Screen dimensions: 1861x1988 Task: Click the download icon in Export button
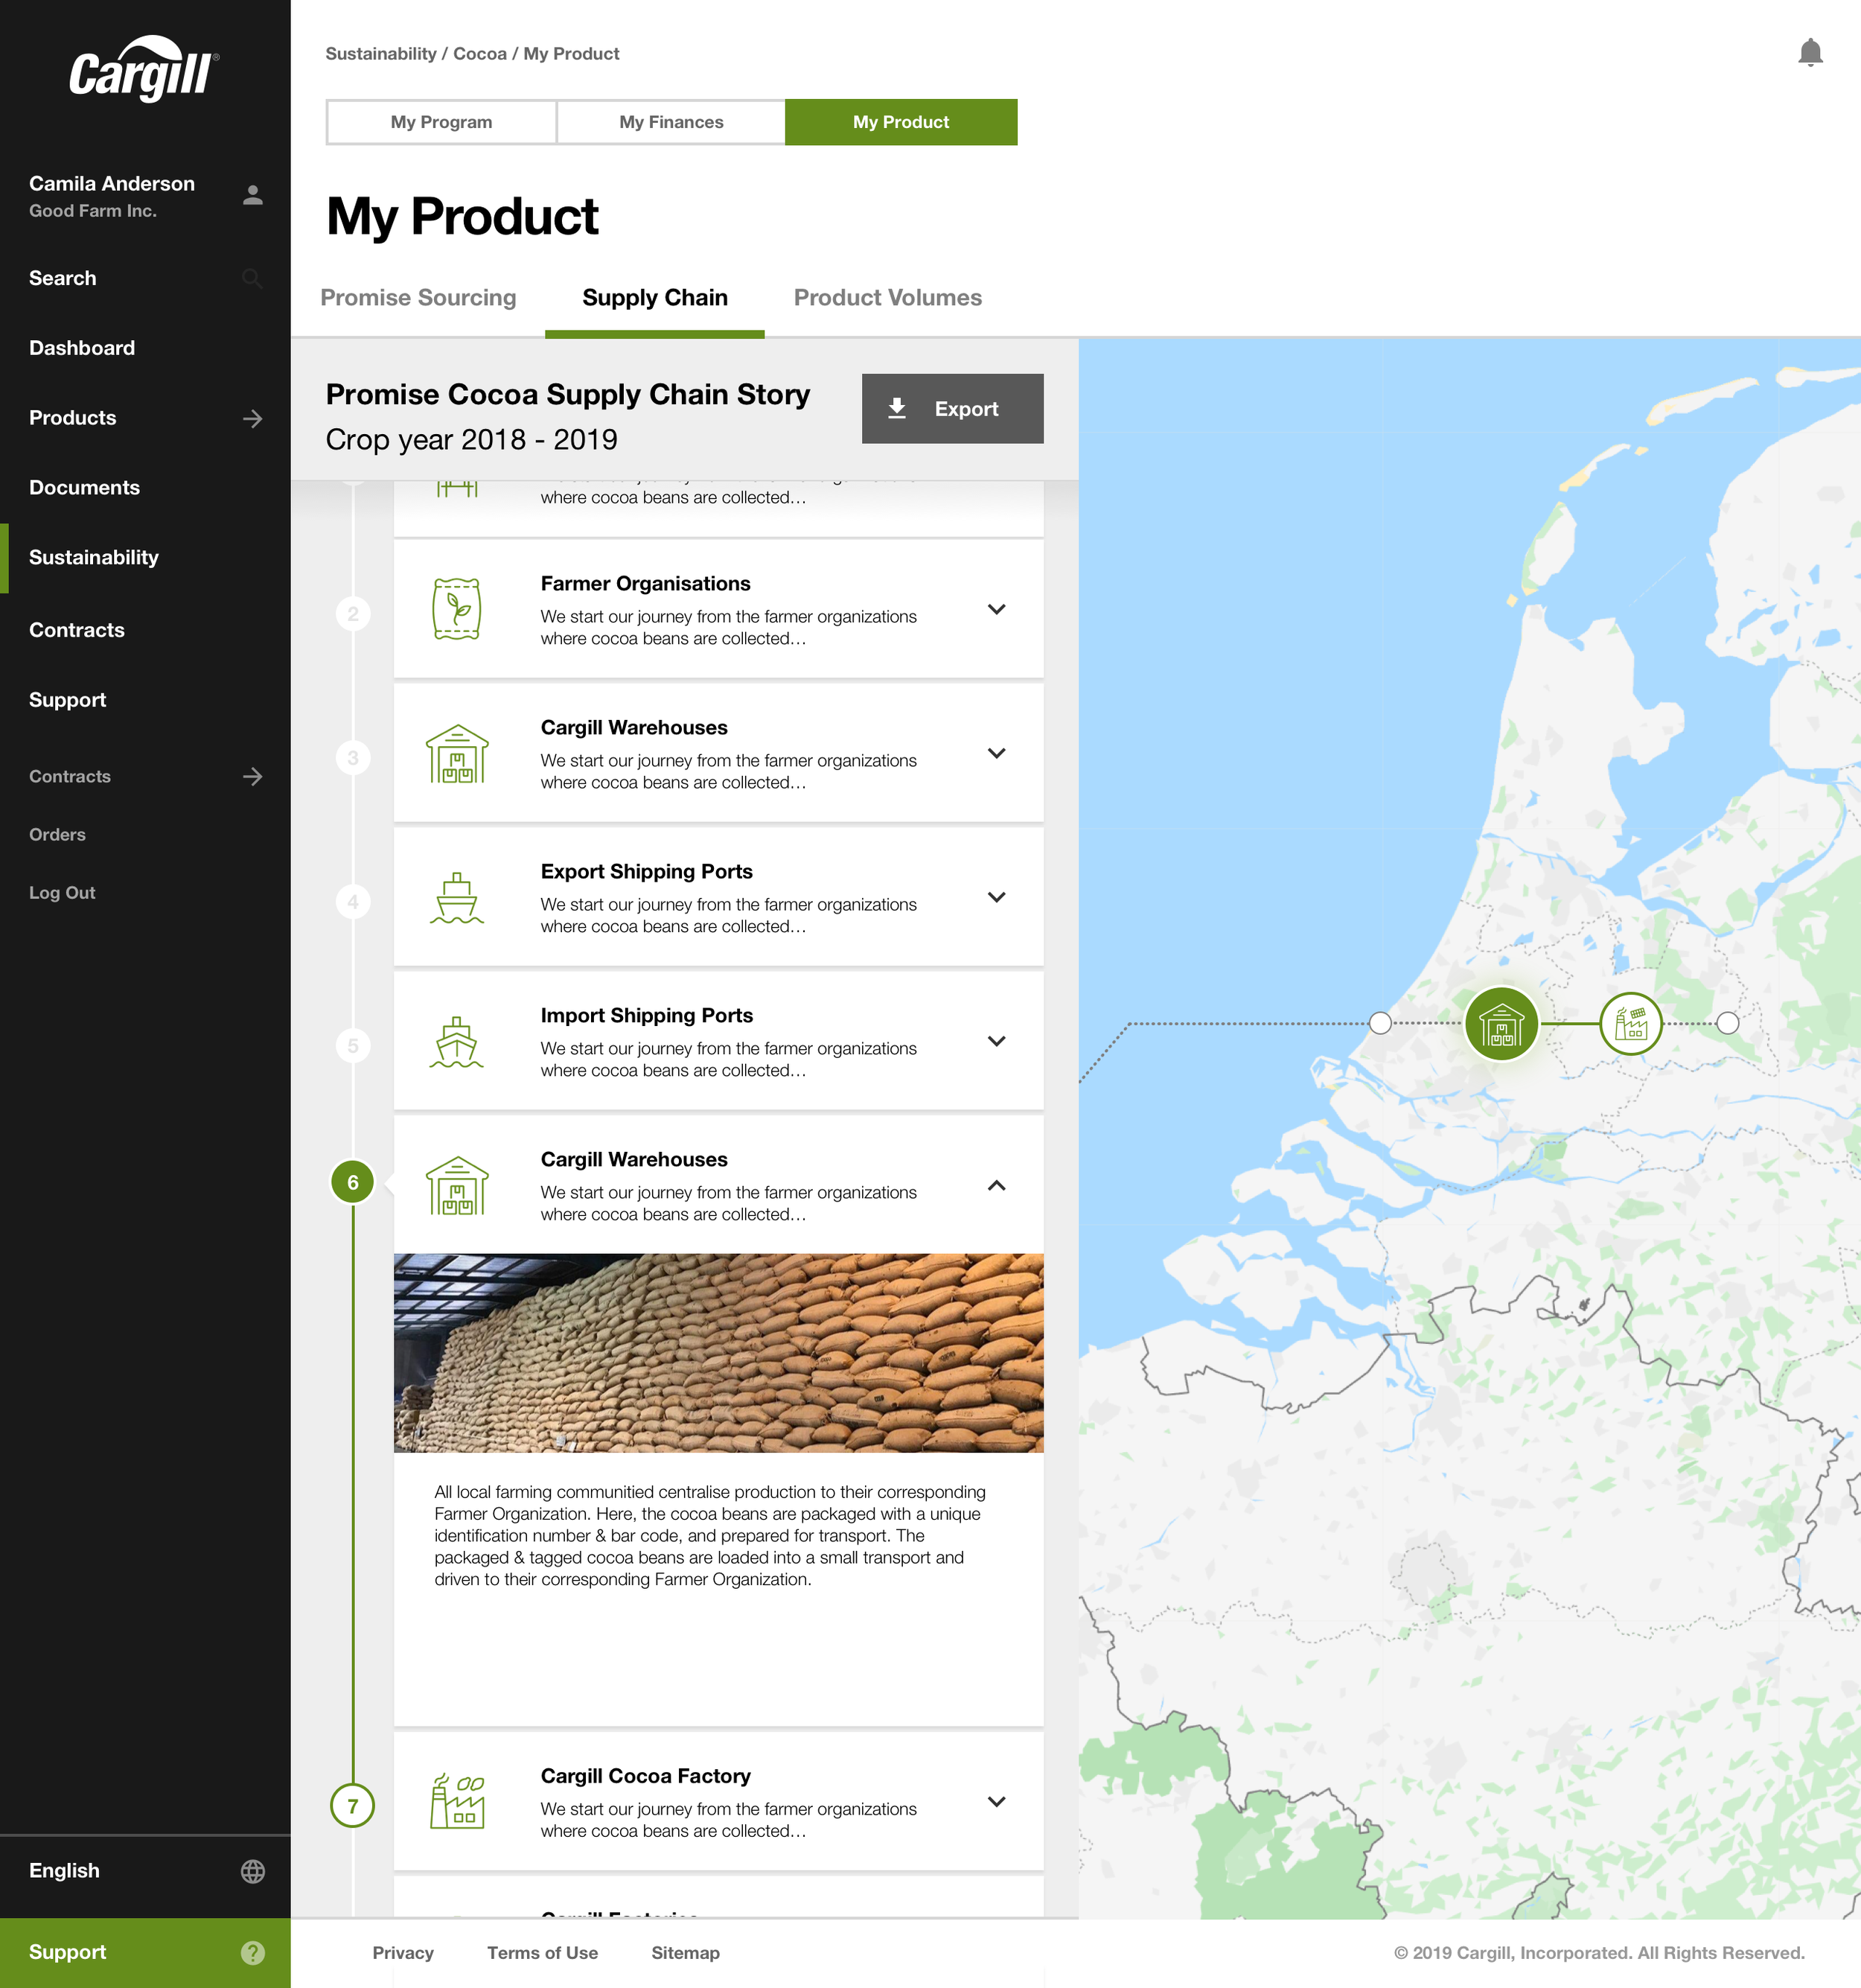coord(897,408)
